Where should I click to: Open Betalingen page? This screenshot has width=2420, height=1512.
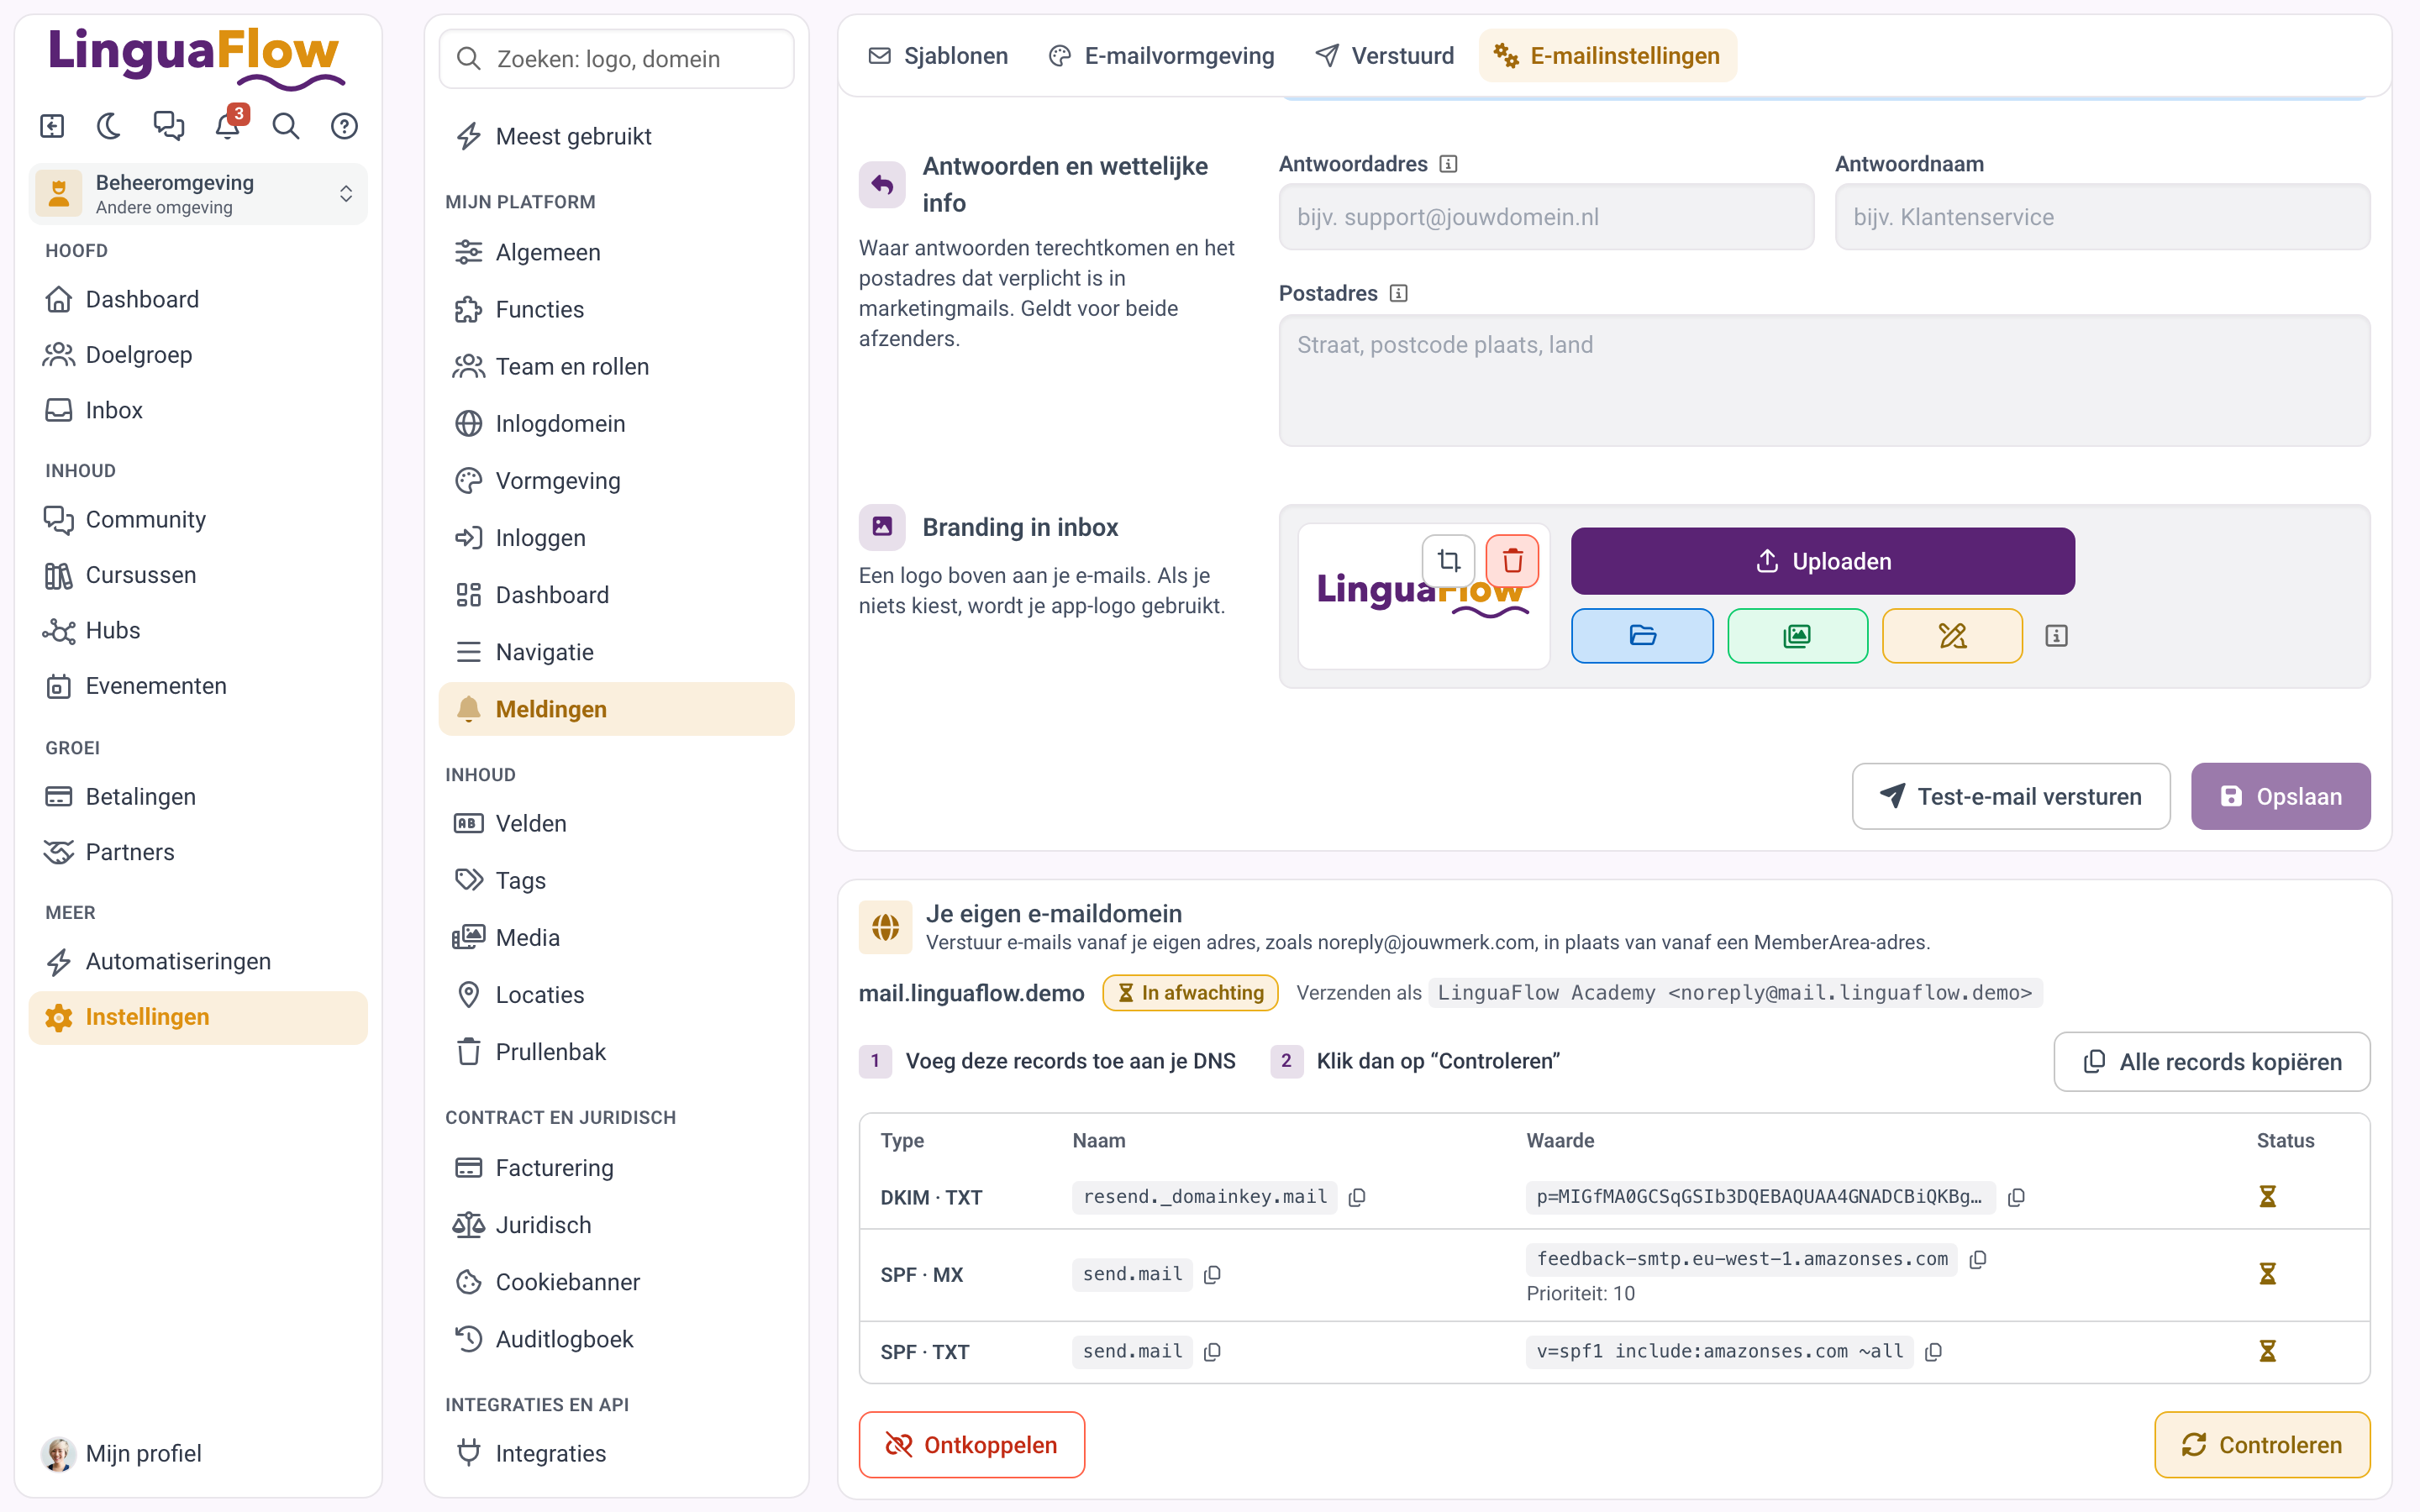coord(198,796)
